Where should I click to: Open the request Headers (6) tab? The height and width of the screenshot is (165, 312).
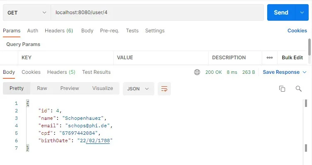[x=59, y=31]
